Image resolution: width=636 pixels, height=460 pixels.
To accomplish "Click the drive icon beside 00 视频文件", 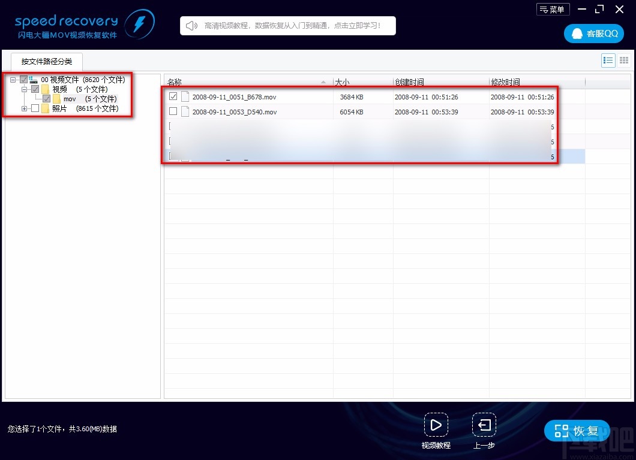I will 33,80.
